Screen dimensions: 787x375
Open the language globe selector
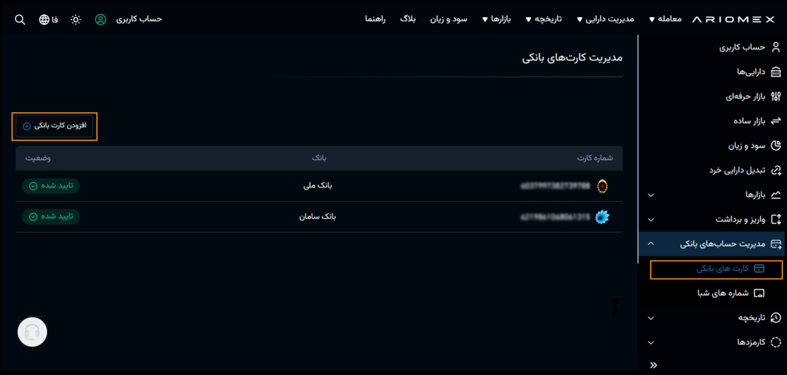click(45, 19)
